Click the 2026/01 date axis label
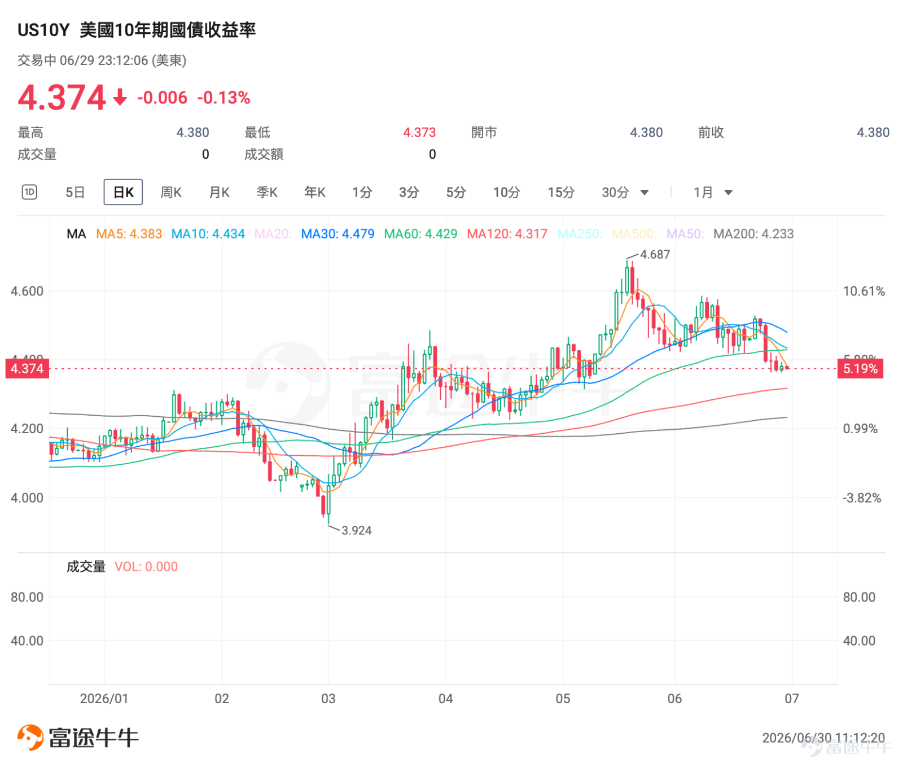Image resolution: width=903 pixels, height=767 pixels. pyautogui.click(x=104, y=699)
